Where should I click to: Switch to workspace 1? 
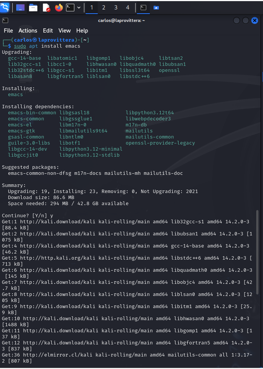pos(92,8)
